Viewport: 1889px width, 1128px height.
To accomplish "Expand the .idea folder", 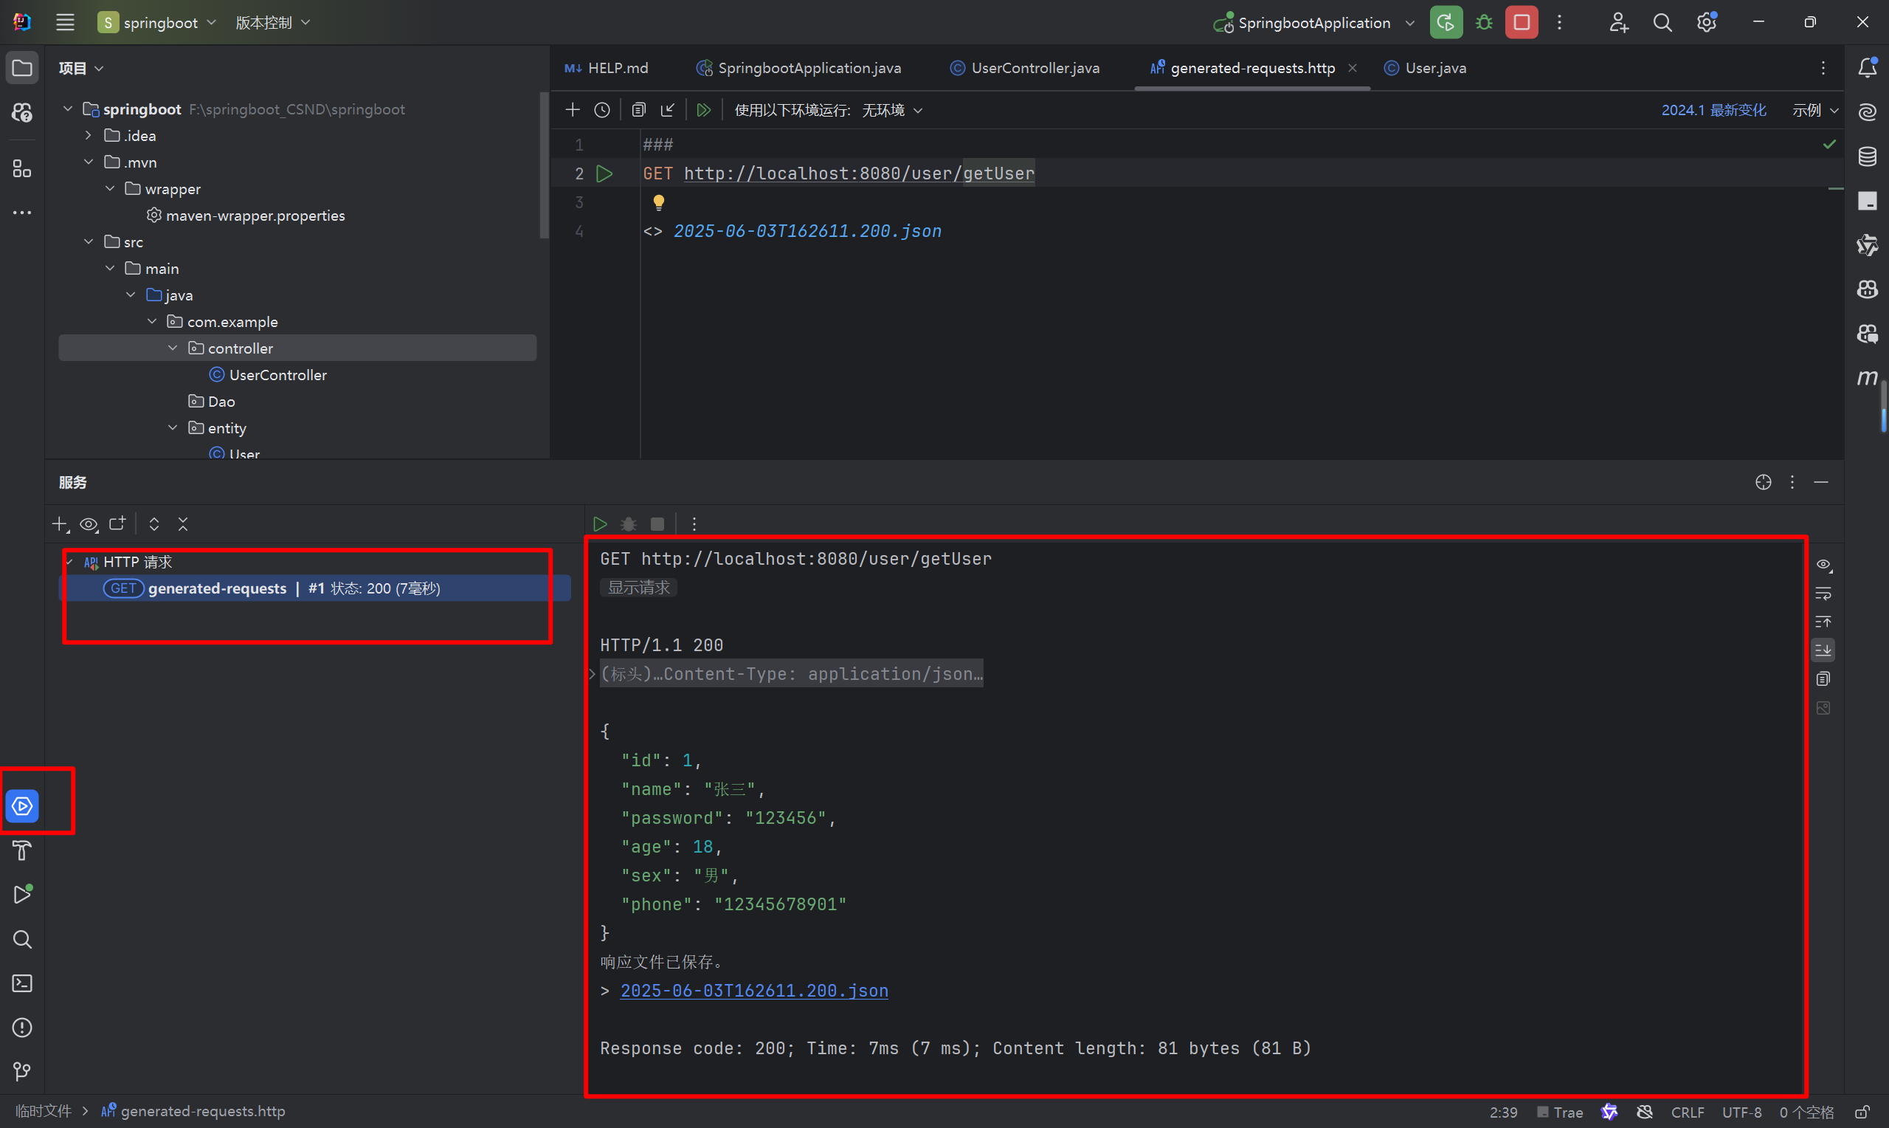I will (x=89, y=136).
